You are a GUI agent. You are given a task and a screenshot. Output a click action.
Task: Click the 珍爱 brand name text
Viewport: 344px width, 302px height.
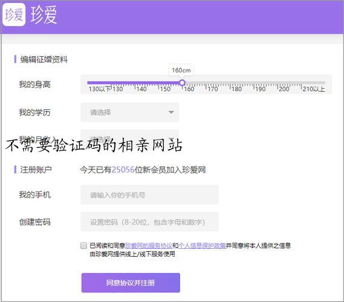[x=44, y=15]
